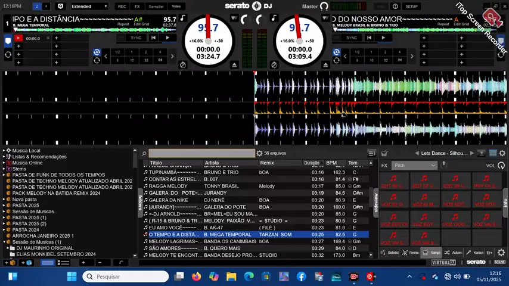Open the FX panel tab
509x286 pixels.
[x=137, y=6]
